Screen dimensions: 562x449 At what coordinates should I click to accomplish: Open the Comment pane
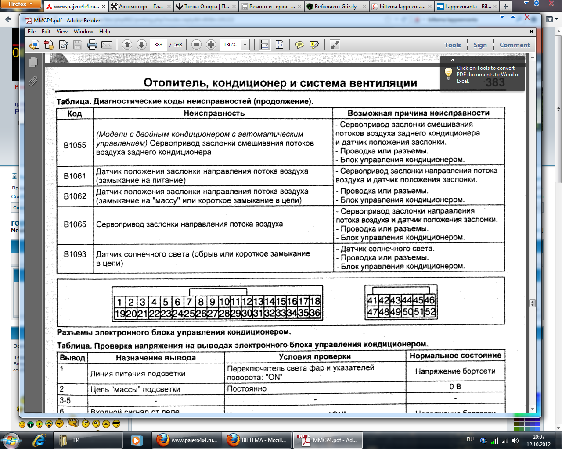click(x=515, y=45)
